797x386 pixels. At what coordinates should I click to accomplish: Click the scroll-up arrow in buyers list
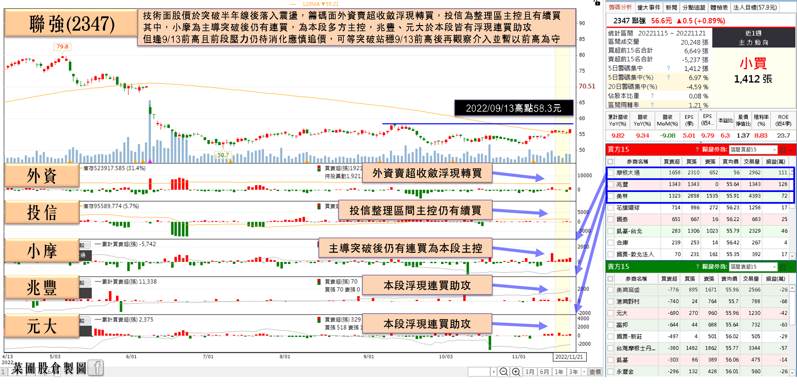(x=792, y=172)
